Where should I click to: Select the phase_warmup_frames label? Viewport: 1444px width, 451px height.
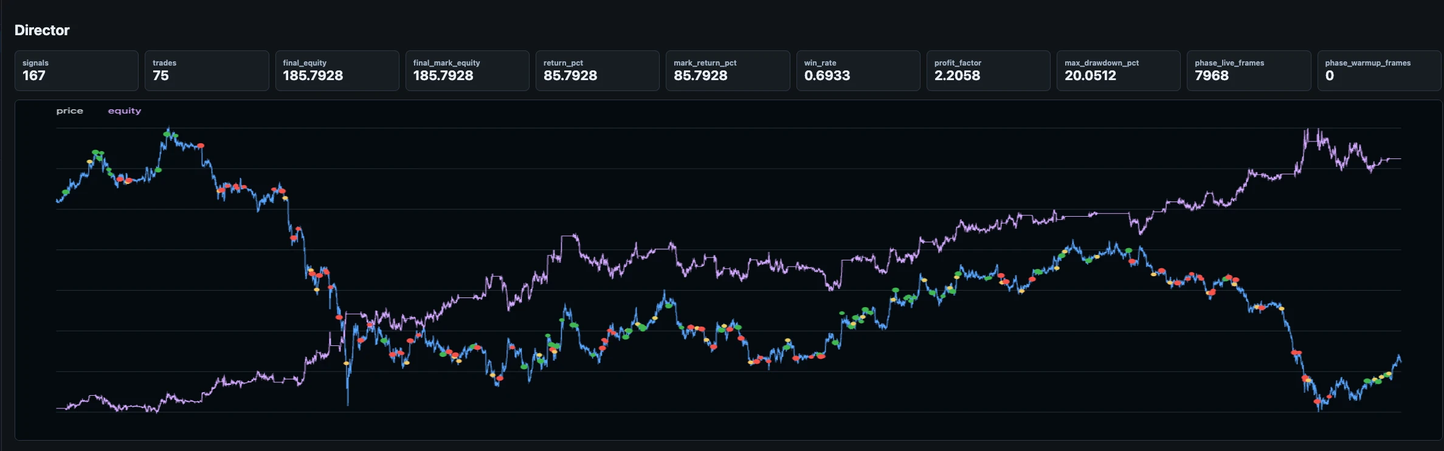(1367, 63)
